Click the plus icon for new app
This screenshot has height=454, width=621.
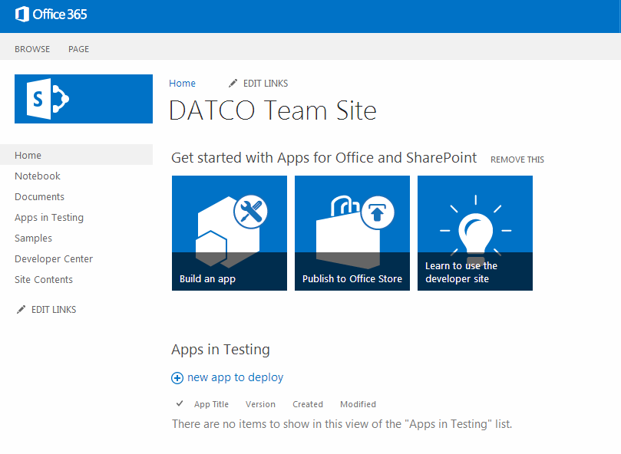click(177, 378)
